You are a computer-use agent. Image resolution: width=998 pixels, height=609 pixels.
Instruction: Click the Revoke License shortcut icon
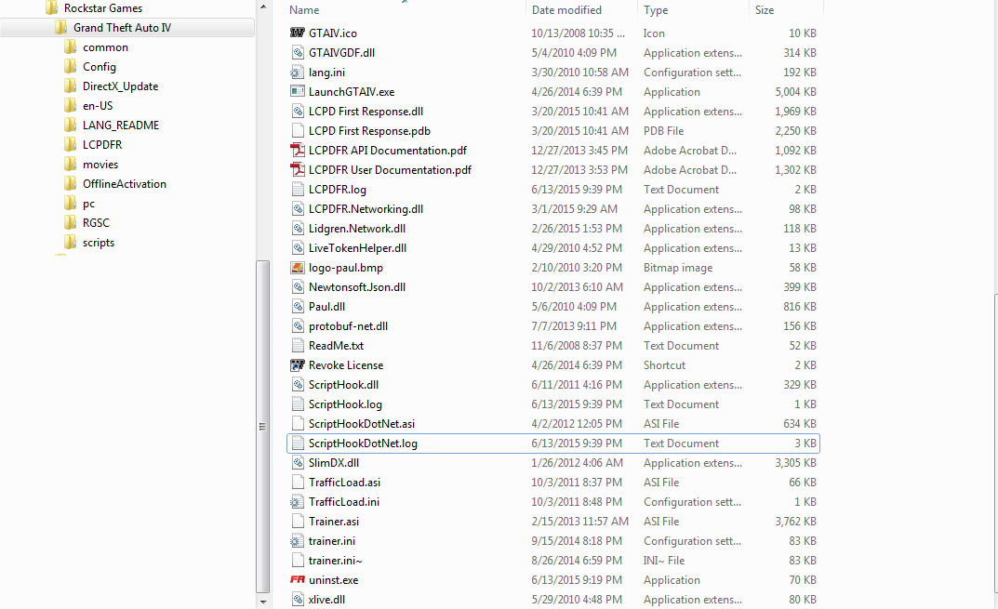298,365
